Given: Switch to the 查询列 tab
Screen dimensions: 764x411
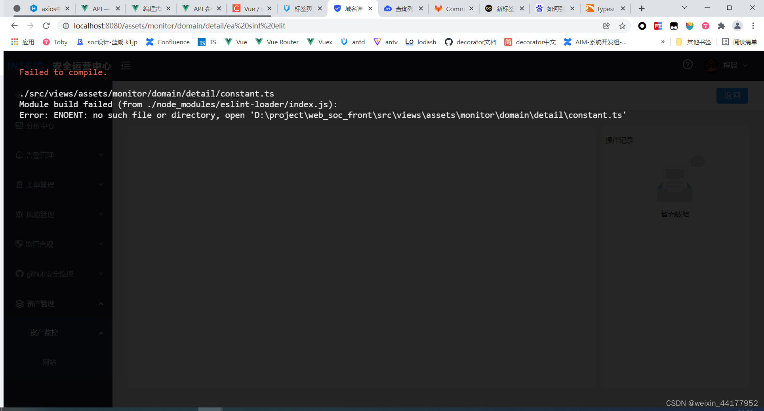Looking at the screenshot, I should click(404, 8).
